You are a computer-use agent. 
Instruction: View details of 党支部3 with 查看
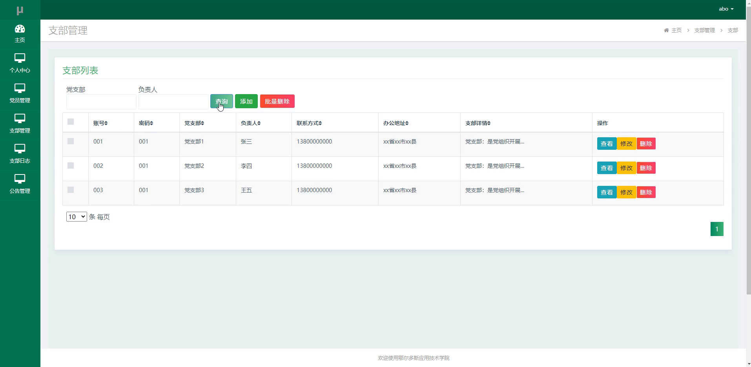click(x=607, y=192)
